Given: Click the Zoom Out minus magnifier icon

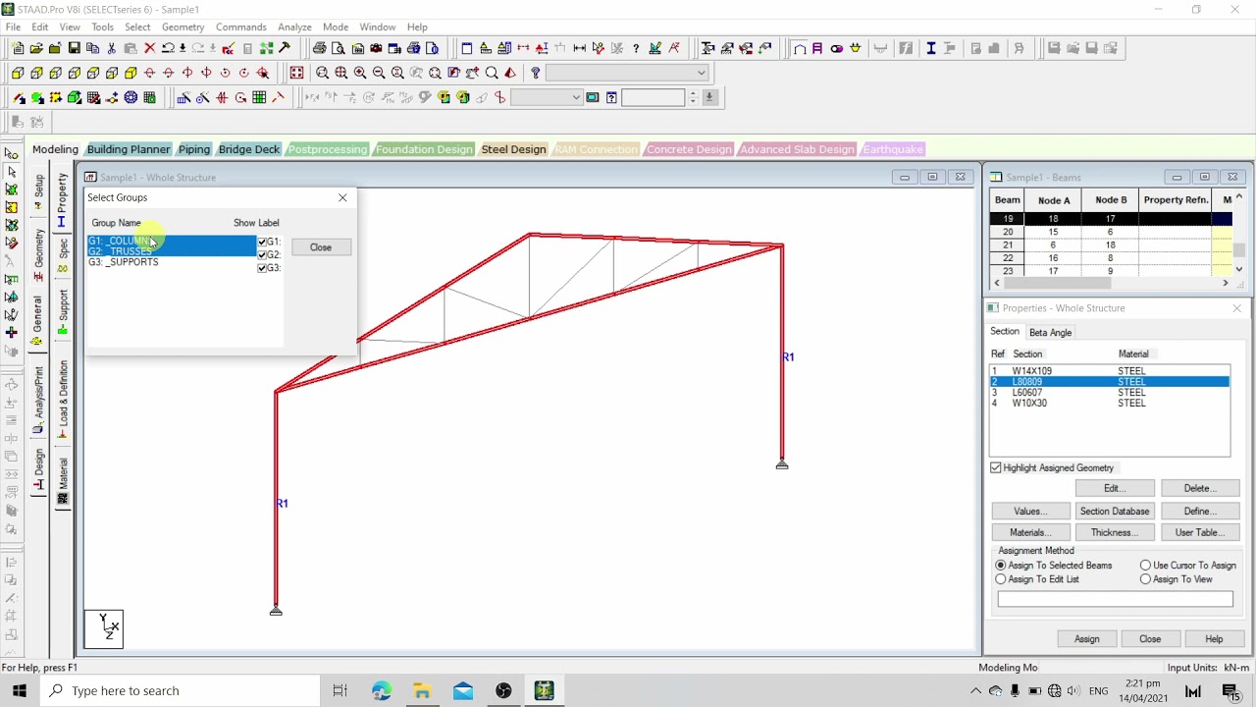Looking at the screenshot, I should 379,73.
